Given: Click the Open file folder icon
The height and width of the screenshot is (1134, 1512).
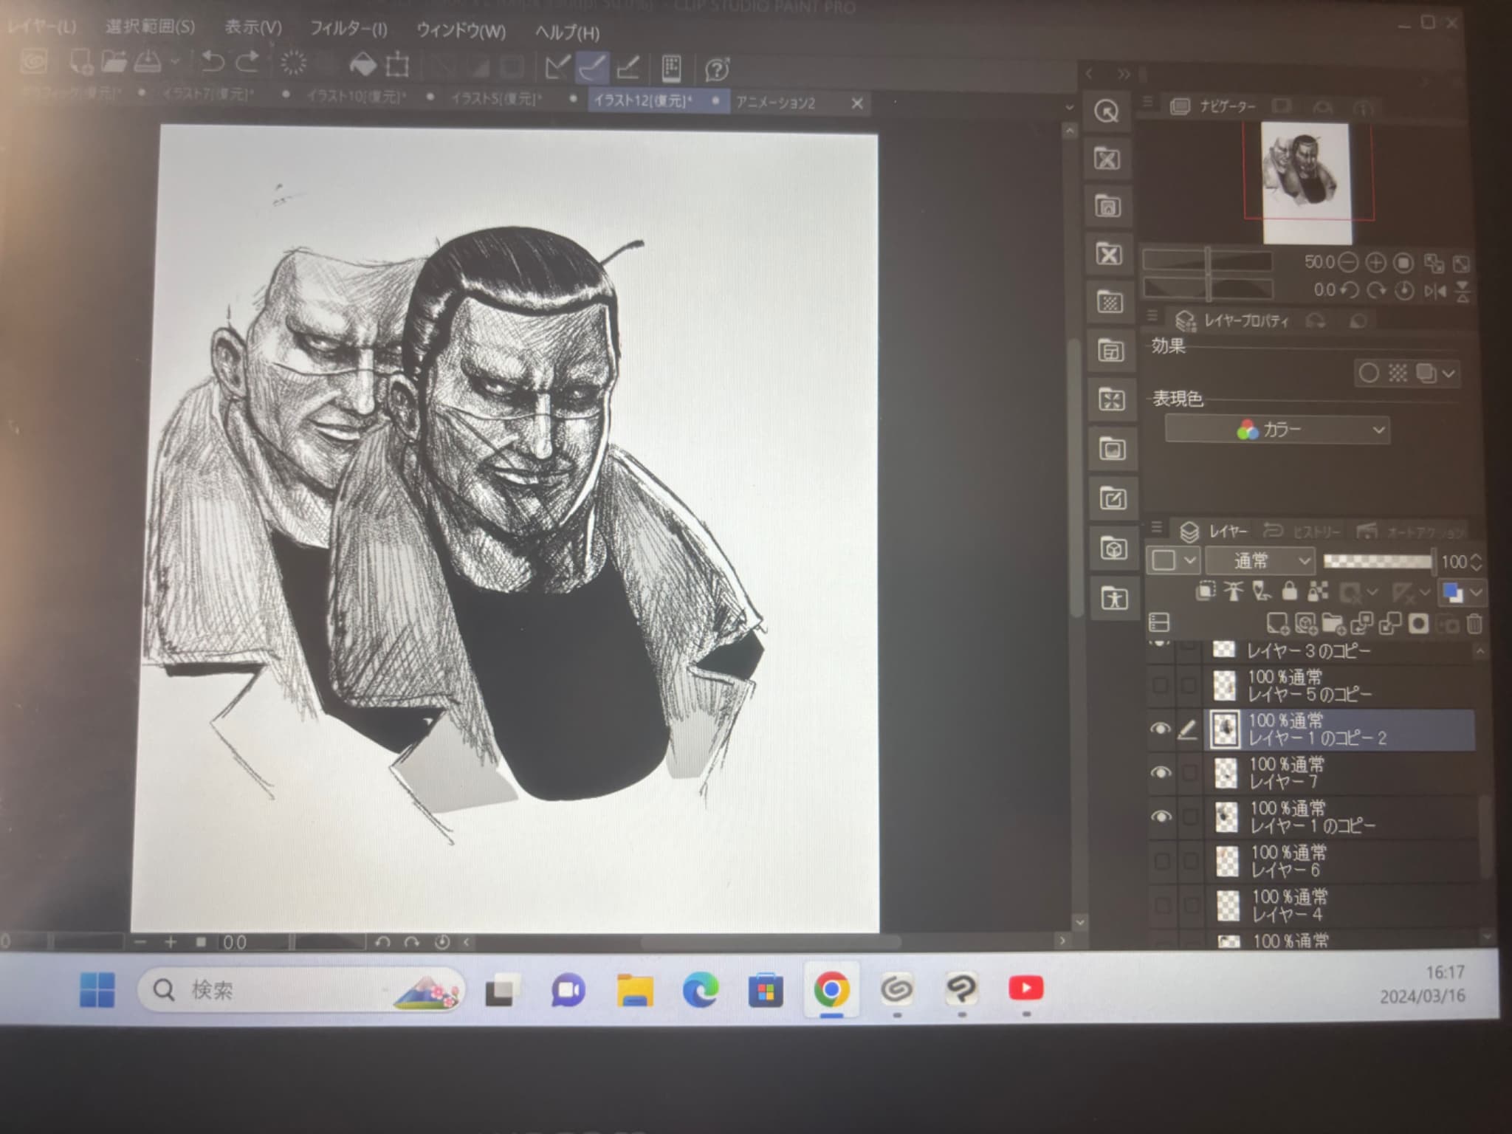Looking at the screenshot, I should point(113,62).
